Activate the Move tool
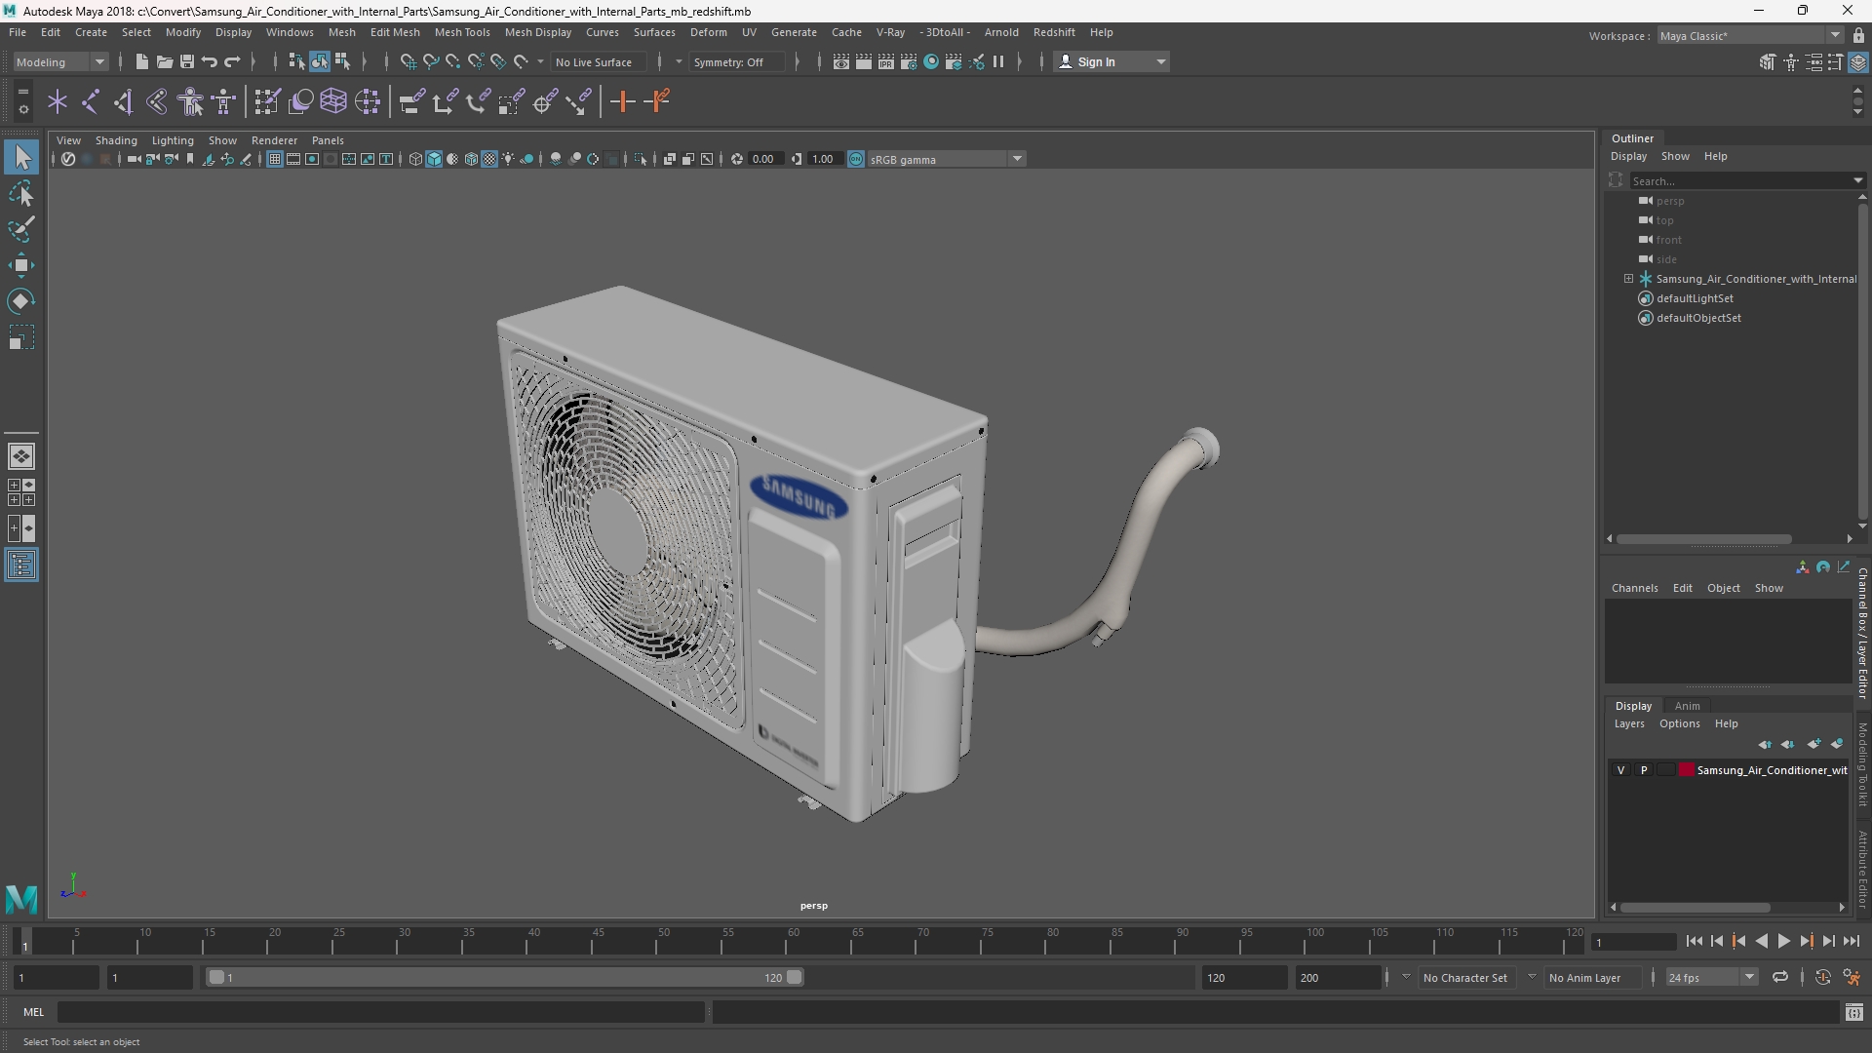This screenshot has width=1872, height=1053. pos(21,265)
